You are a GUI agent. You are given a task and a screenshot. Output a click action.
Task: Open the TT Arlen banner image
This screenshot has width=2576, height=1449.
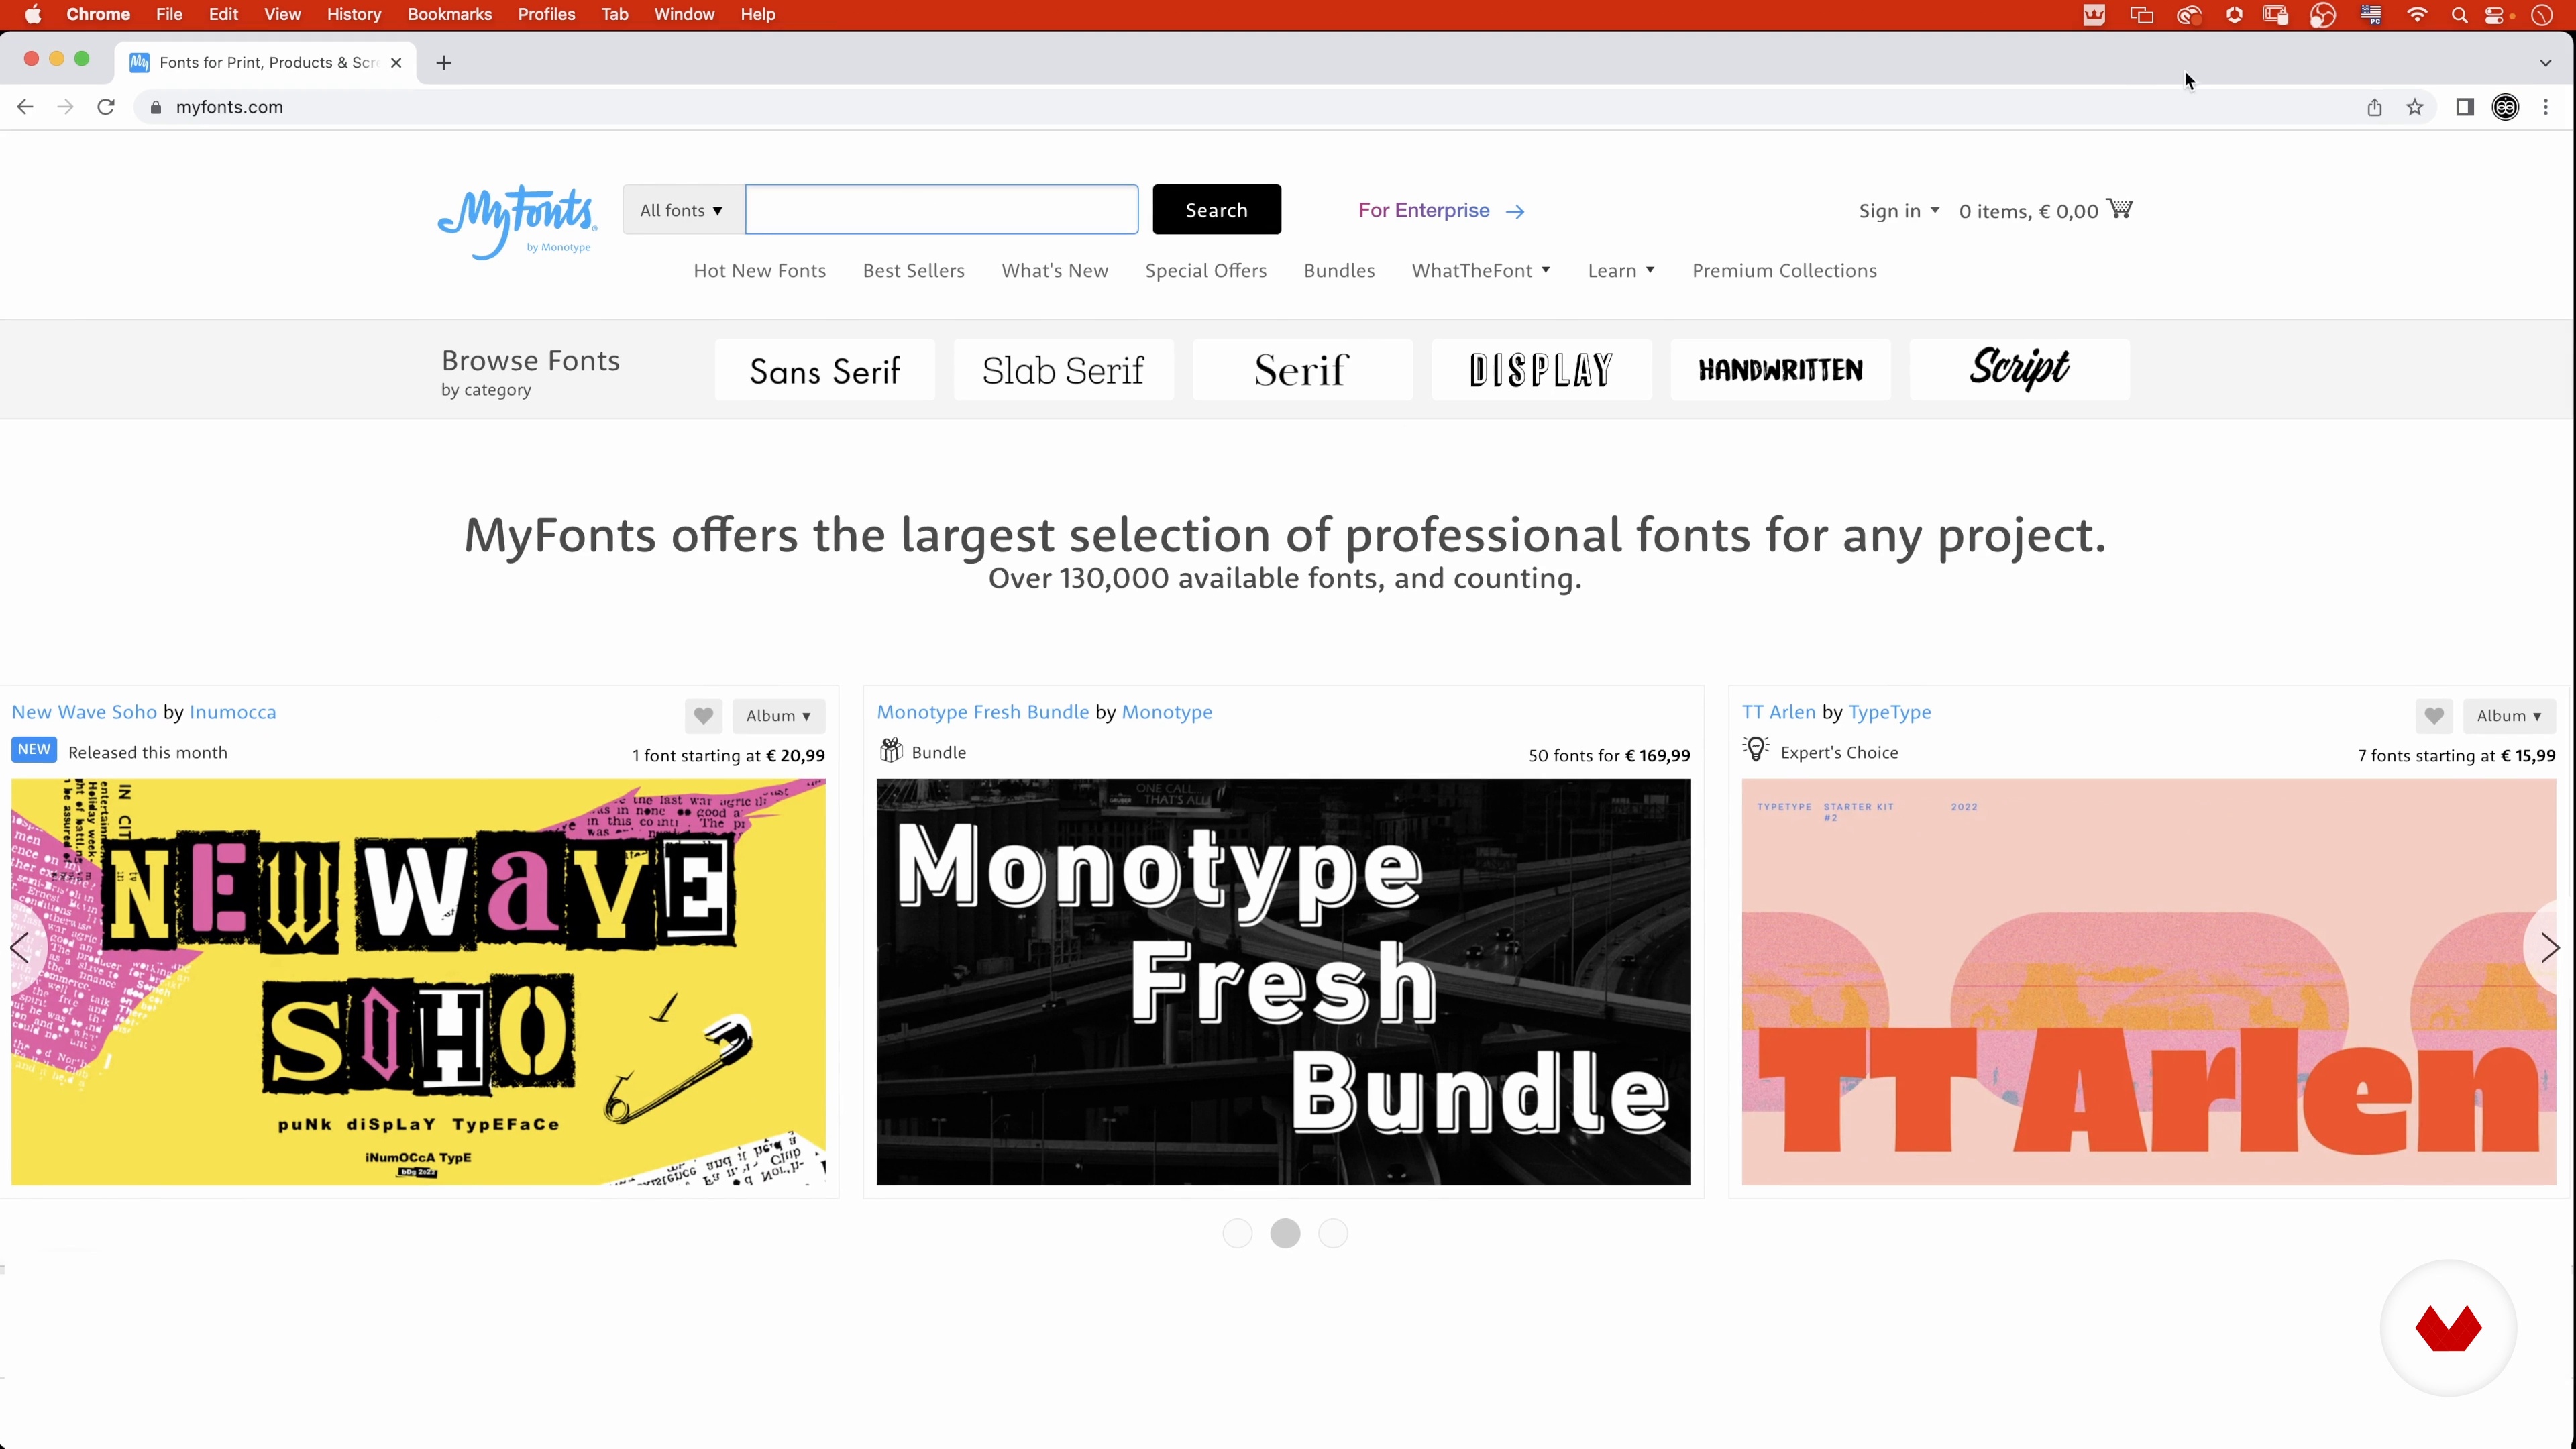pos(2148,982)
